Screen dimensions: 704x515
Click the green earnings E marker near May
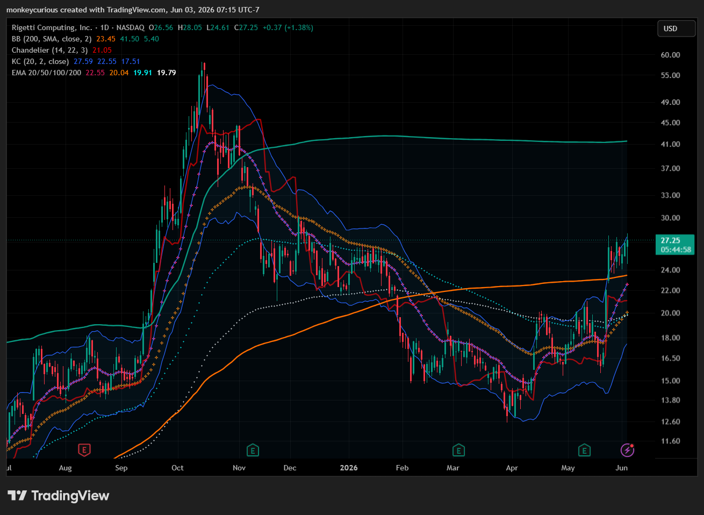pos(584,449)
